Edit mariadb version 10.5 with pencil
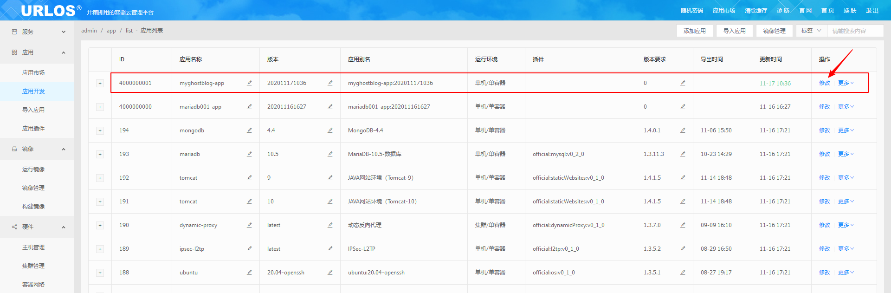Screen dimensions: 891x293 330,154
